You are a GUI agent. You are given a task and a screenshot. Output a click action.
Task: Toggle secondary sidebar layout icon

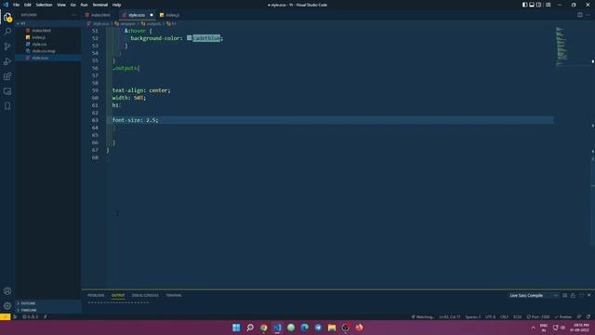click(x=538, y=5)
